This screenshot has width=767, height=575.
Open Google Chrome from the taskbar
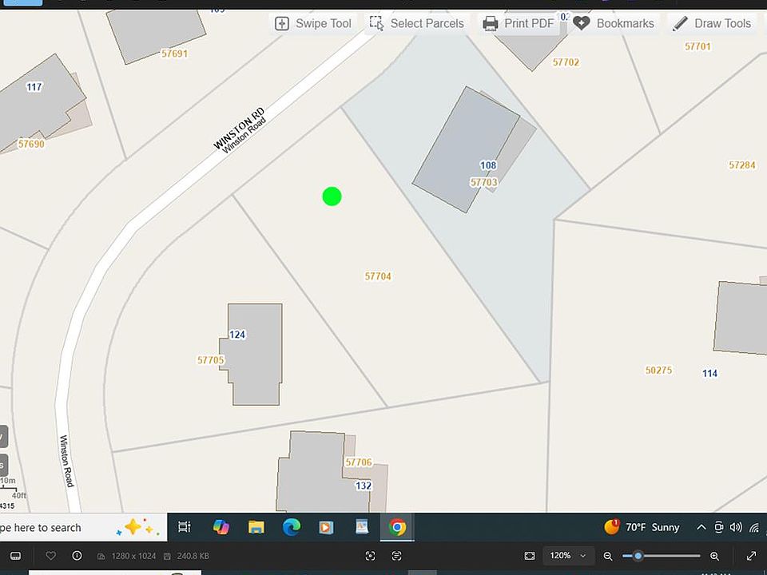click(397, 527)
